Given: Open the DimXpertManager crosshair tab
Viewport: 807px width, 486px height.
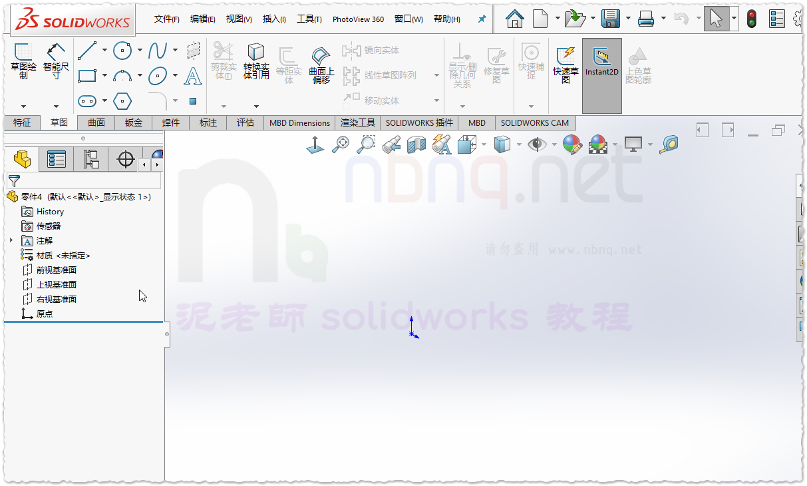Looking at the screenshot, I should [x=125, y=159].
